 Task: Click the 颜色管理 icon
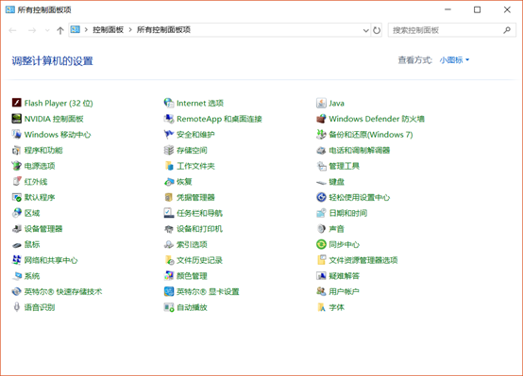pyautogui.click(x=169, y=276)
